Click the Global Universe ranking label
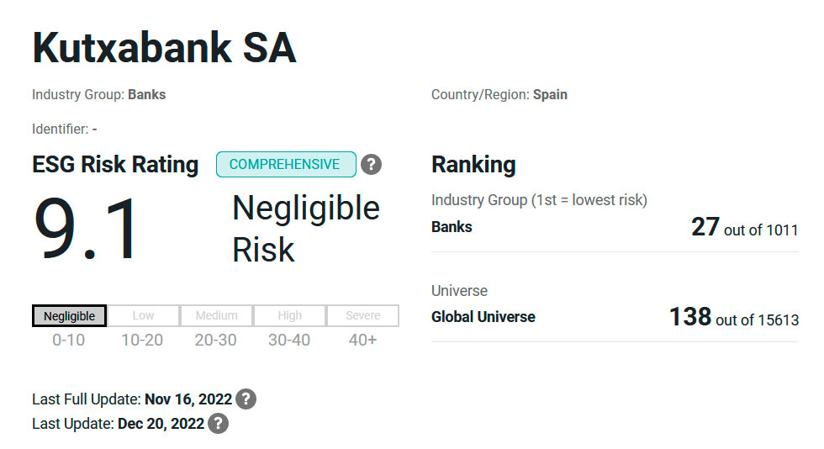 pos(483,317)
